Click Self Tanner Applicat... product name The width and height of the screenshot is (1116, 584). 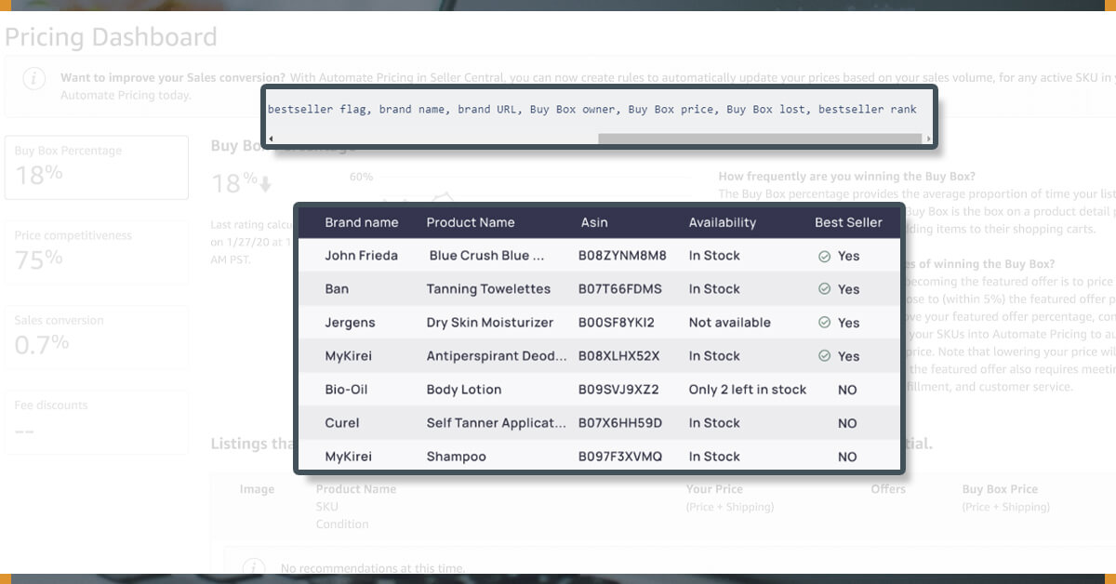tap(497, 423)
